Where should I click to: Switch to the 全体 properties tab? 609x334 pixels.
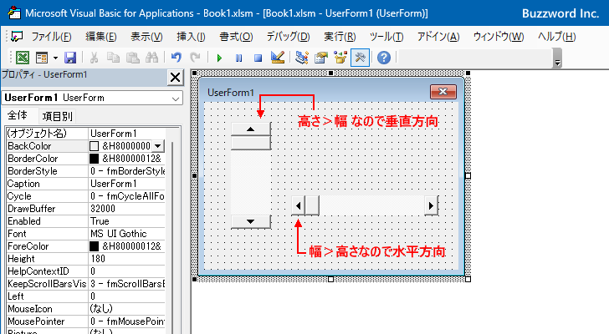[18, 115]
